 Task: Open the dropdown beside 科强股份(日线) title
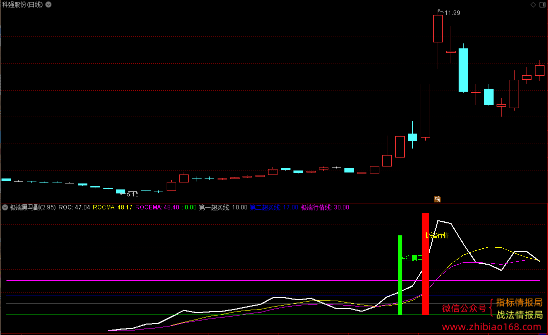point(48,4)
